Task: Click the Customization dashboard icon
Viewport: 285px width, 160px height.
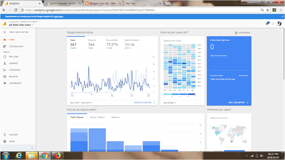Action: coord(5,47)
